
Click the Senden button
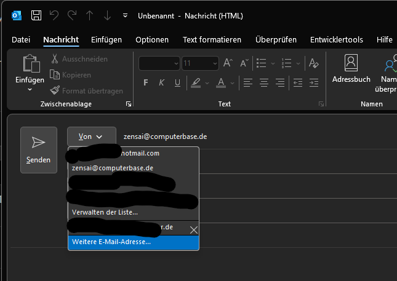click(39, 150)
